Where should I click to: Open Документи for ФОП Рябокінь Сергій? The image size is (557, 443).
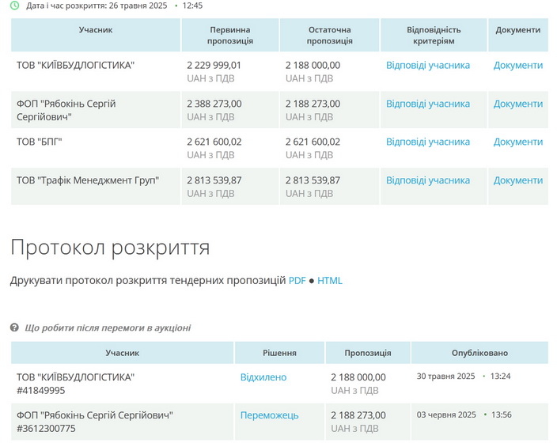point(518,104)
